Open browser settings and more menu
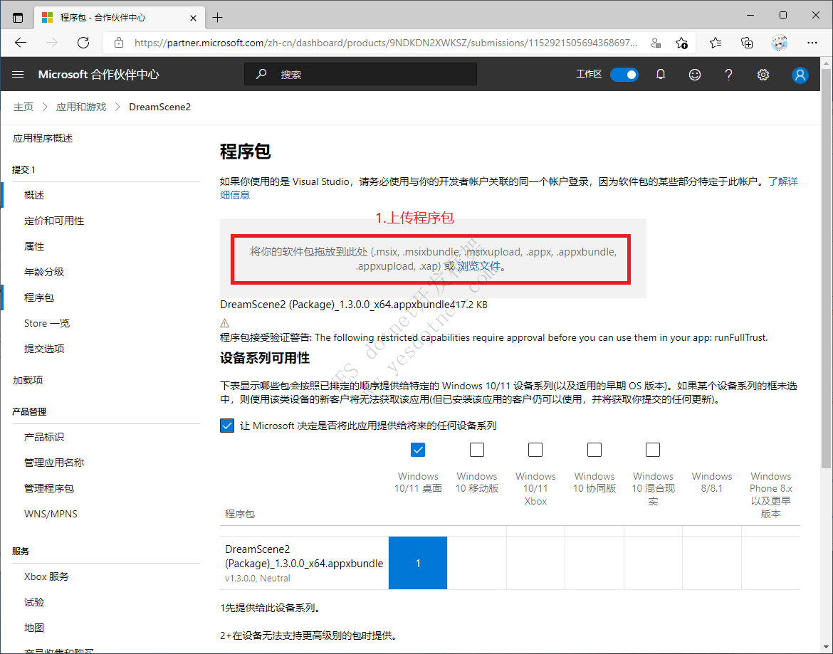 [812, 43]
